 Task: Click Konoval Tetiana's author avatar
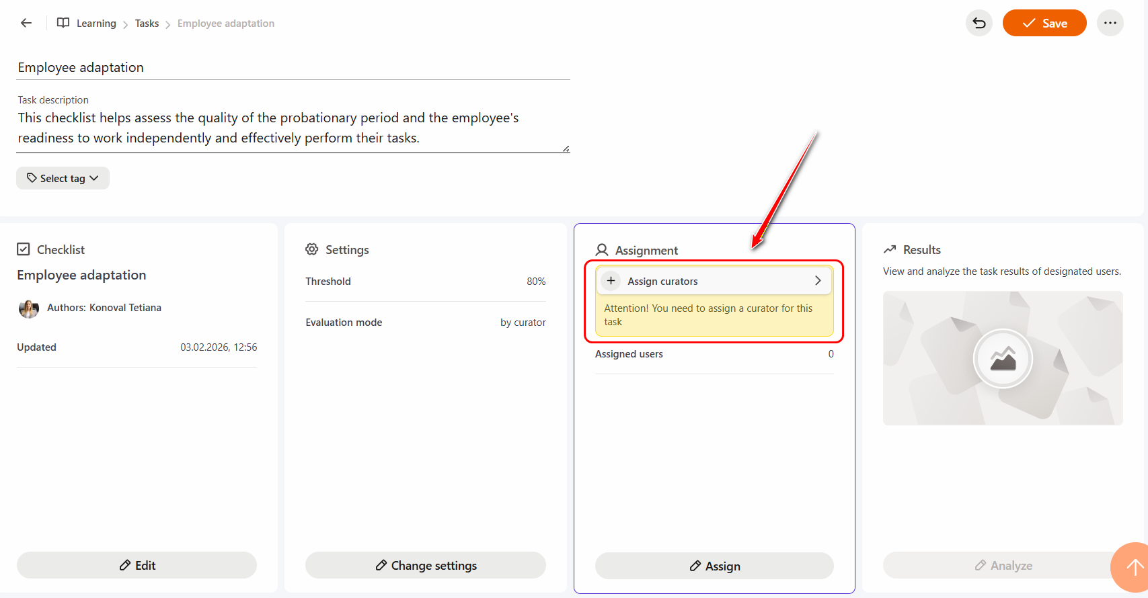point(29,308)
